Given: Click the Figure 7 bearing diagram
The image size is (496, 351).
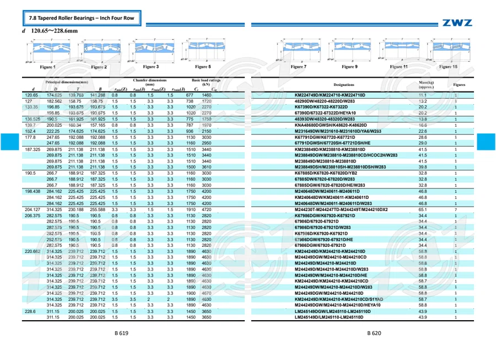Looking at the screenshot, I should 299,51.
